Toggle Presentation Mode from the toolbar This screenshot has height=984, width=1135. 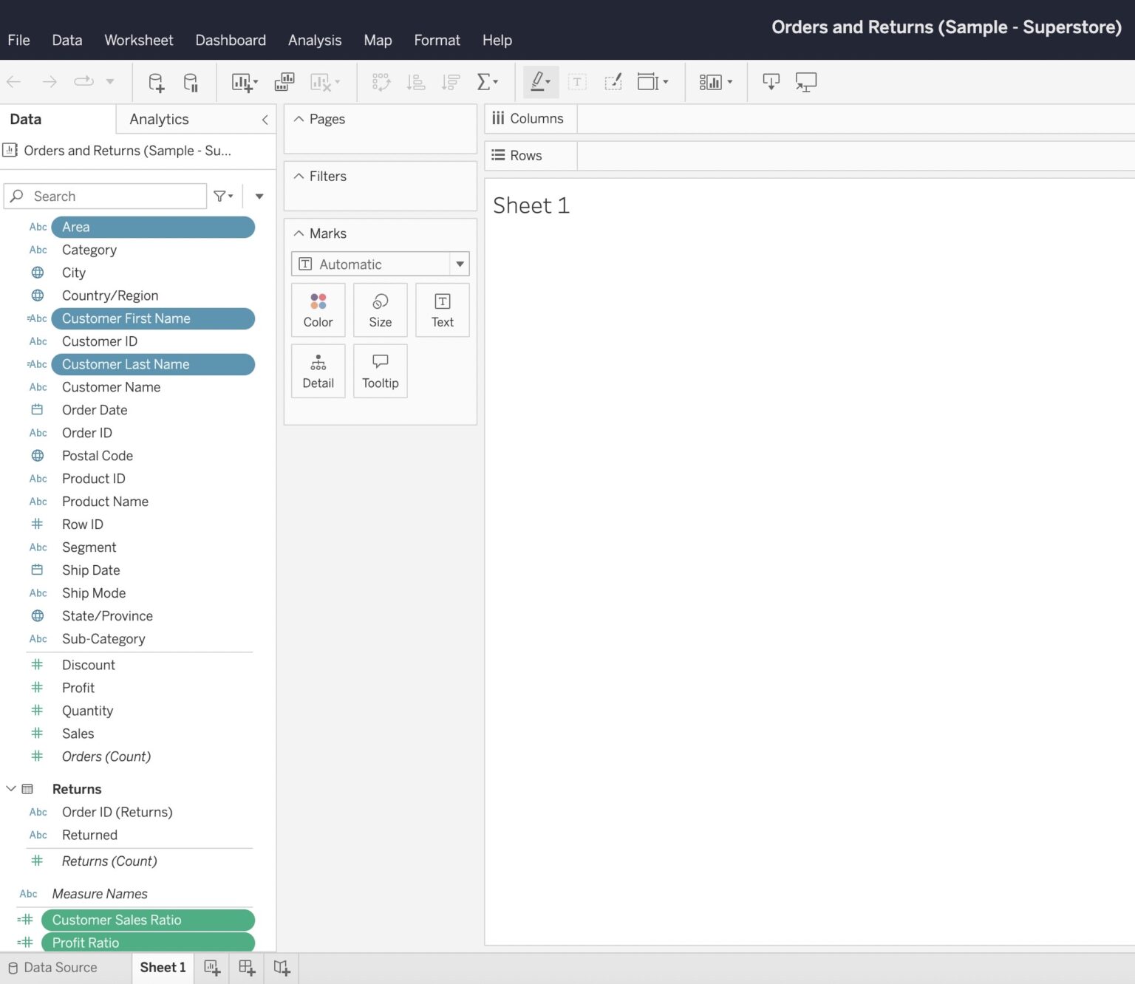805,82
